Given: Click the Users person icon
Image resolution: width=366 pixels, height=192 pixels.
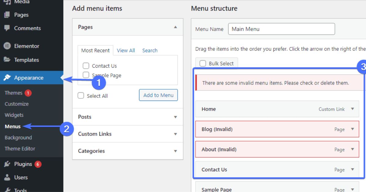Looking at the screenshot, I should coord(7,177).
